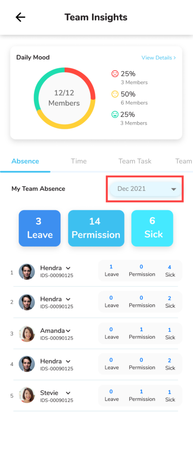
Task: Open the Dec 2021 month dropdown
Action: point(145,189)
